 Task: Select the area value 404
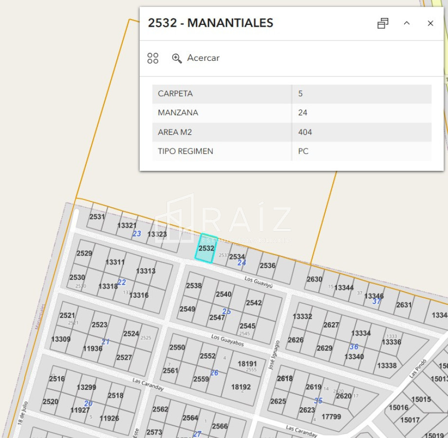point(362,132)
